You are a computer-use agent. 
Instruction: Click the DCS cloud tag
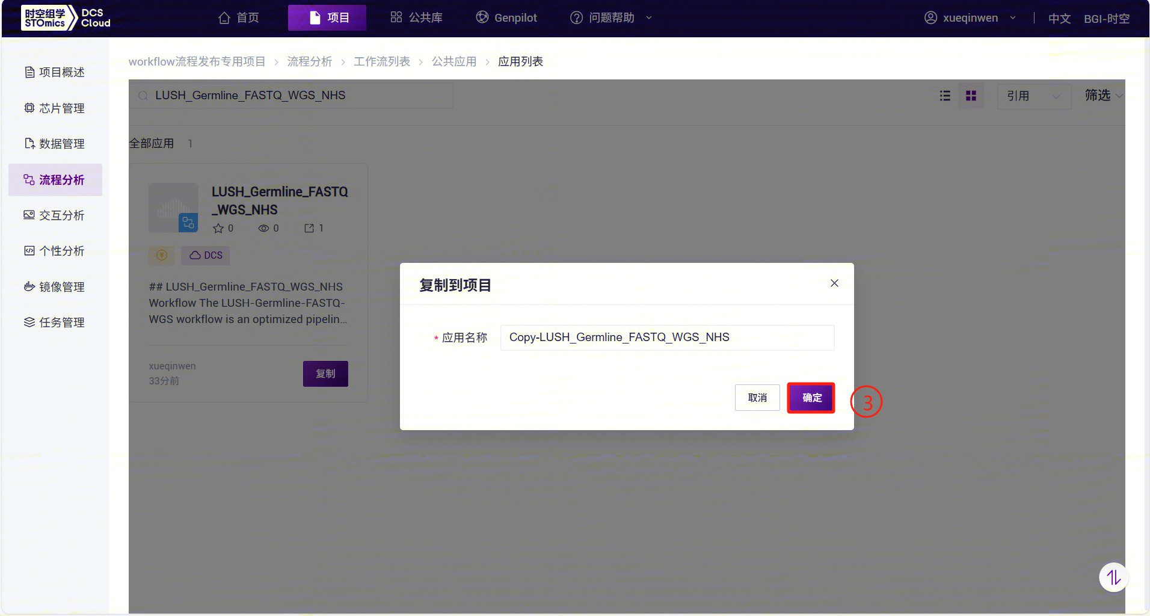click(206, 255)
